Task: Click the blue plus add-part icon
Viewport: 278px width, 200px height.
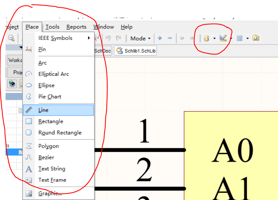Action: pos(160,38)
